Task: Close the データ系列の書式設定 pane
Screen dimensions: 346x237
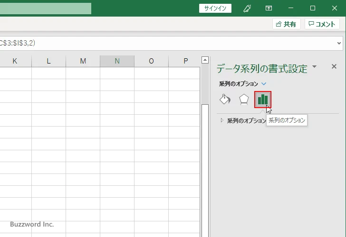Action: [x=334, y=66]
